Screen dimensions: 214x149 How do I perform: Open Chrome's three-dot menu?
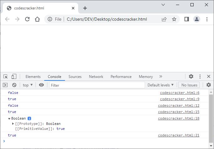click(207, 19)
